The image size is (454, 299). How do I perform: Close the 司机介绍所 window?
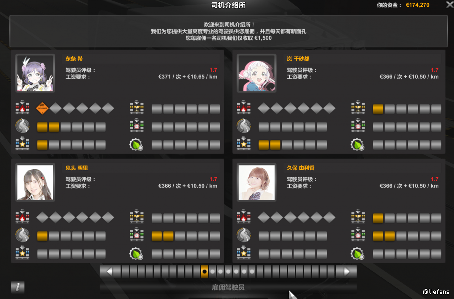(x=449, y=5)
